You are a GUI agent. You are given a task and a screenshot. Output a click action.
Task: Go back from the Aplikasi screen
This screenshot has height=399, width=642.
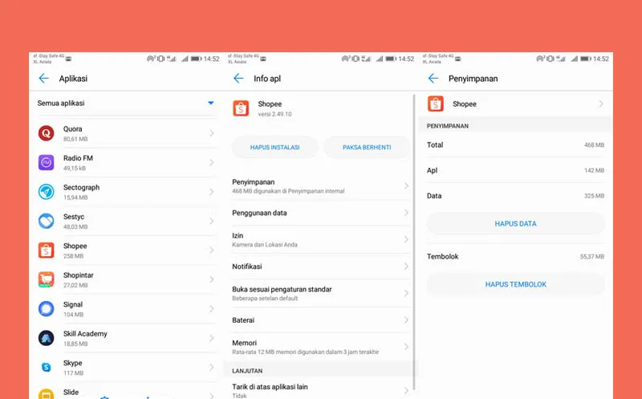point(43,79)
